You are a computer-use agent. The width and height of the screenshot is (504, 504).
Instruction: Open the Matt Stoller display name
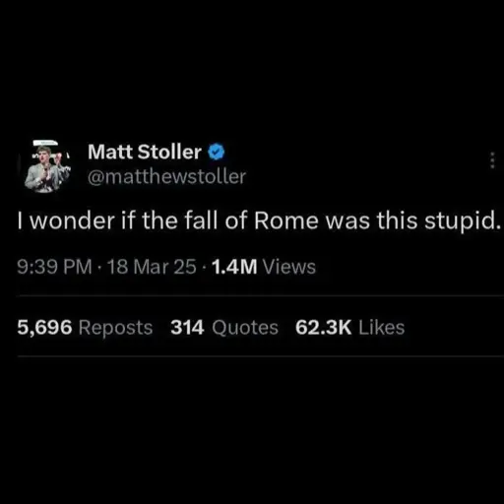coord(145,152)
